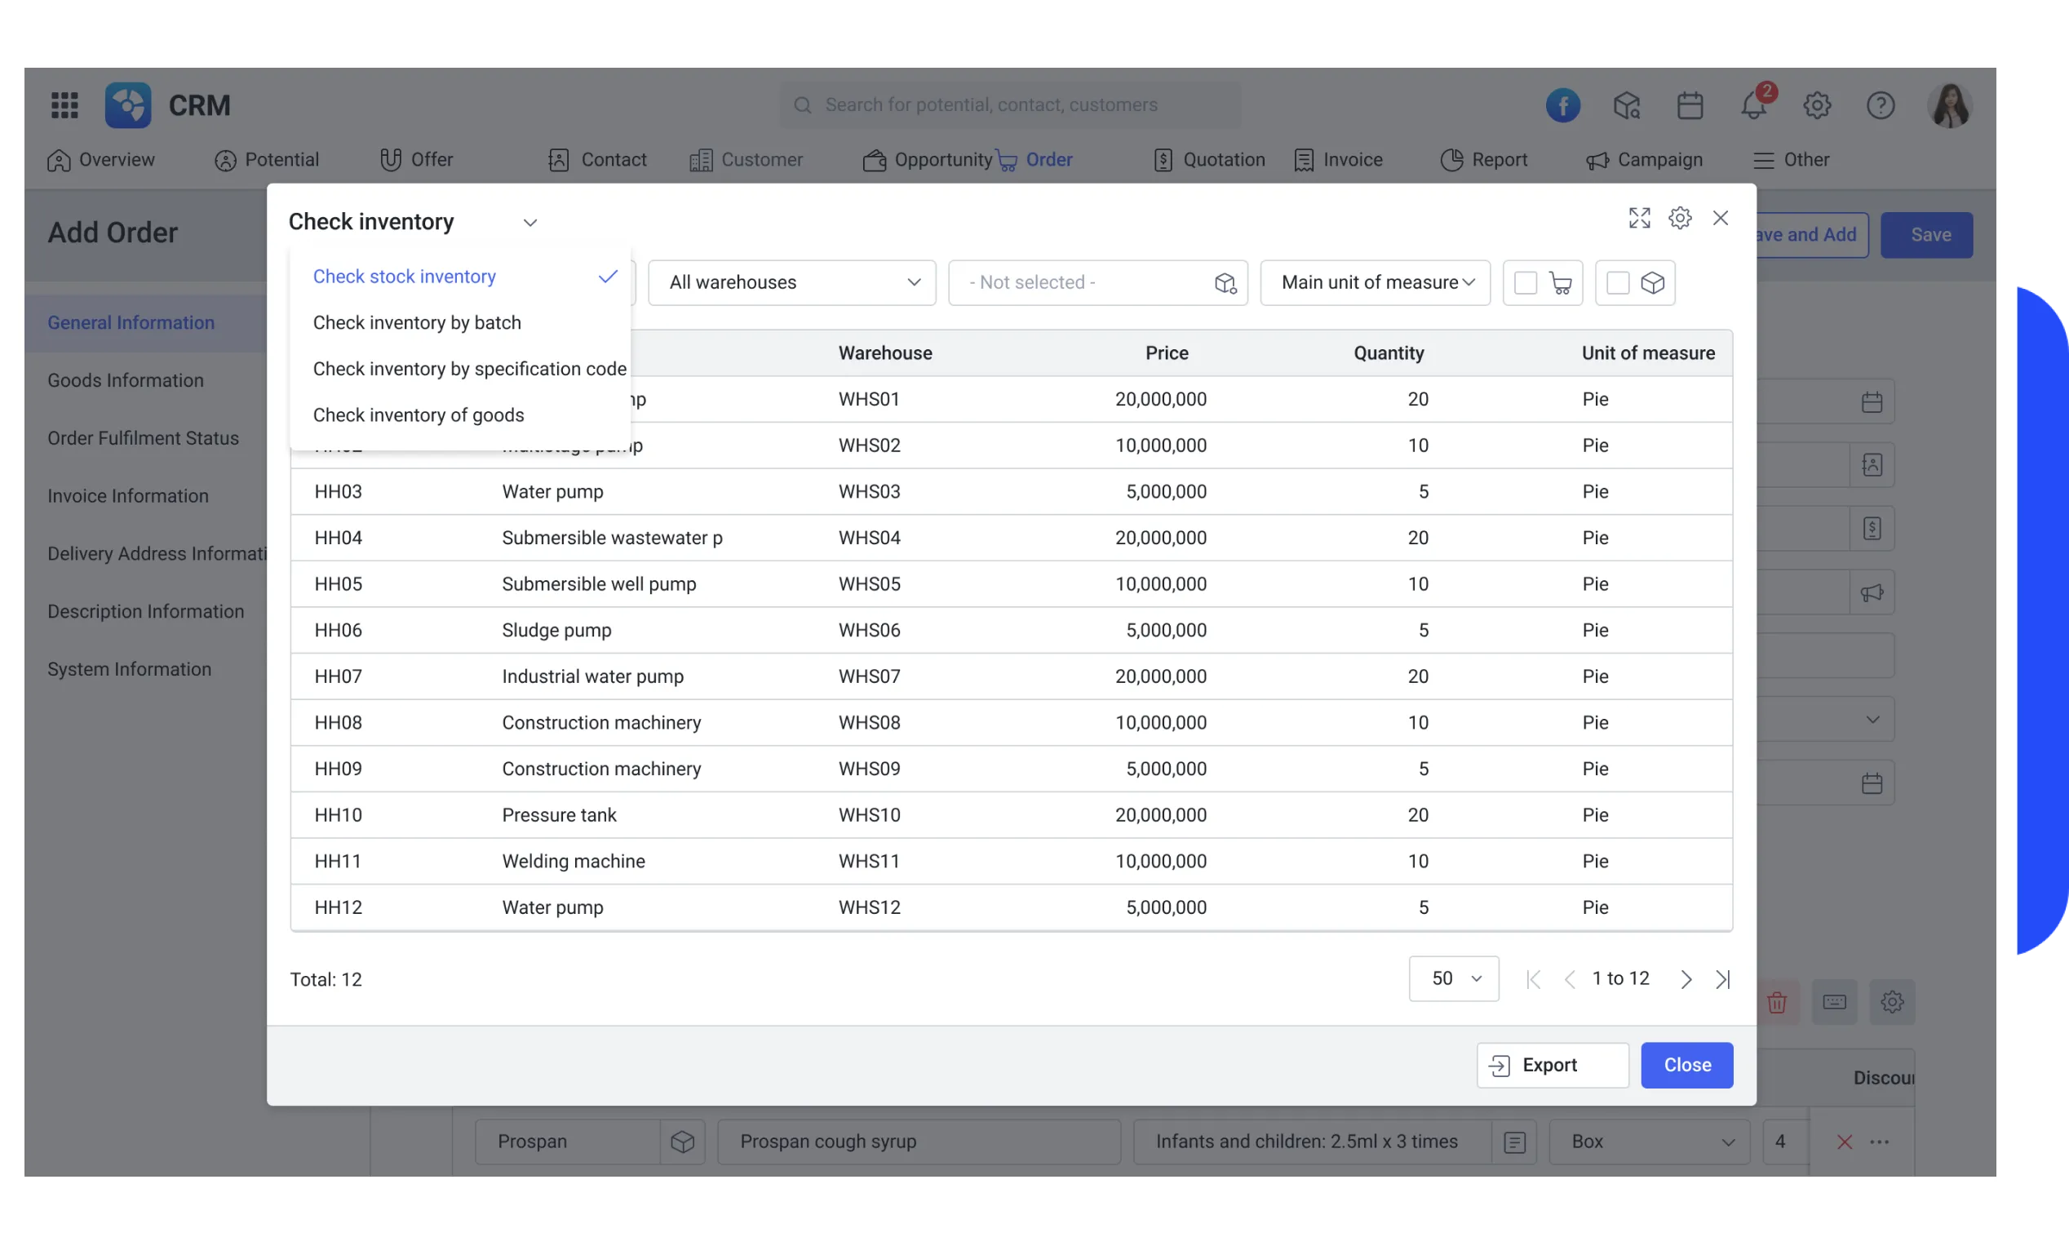Open the dialog's settings gear icon

click(1681, 218)
